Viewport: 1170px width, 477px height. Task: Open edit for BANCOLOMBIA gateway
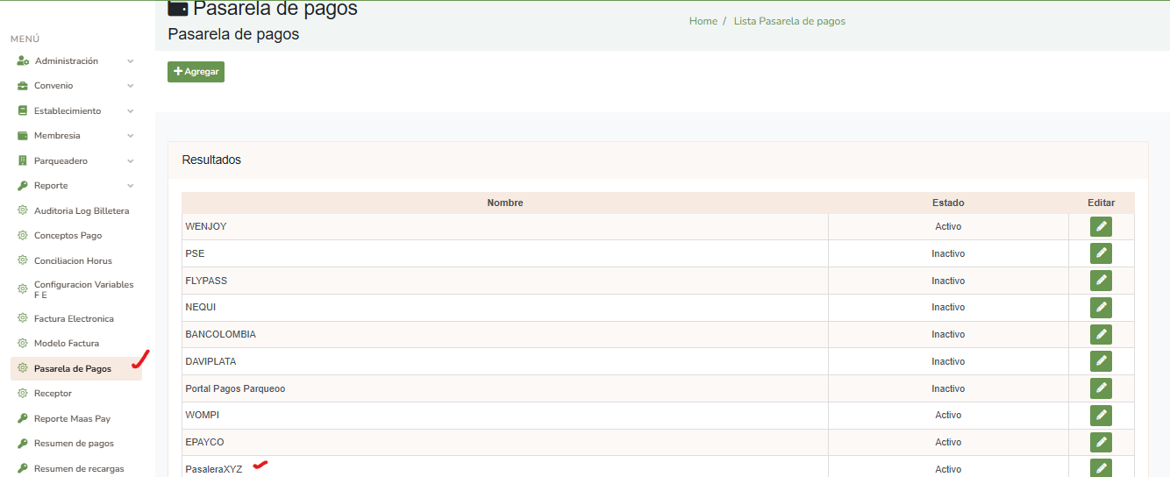point(1101,334)
